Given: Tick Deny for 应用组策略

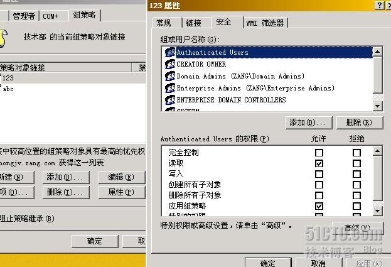Looking at the screenshot, I should (356, 206).
